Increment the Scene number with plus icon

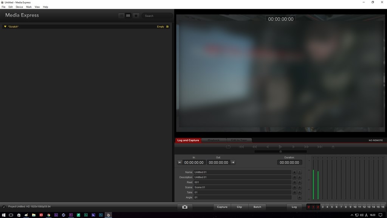[300, 187]
